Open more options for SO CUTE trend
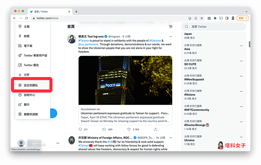This screenshot has height=165, width=261. coord(241,61)
